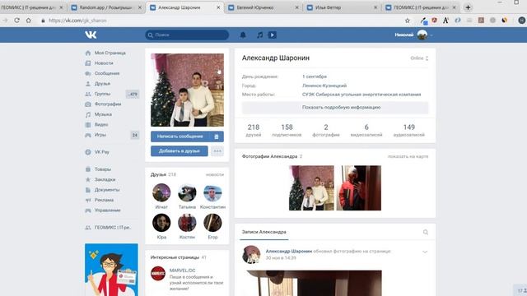
Task: Open the notifications bell
Action: [x=243, y=35]
